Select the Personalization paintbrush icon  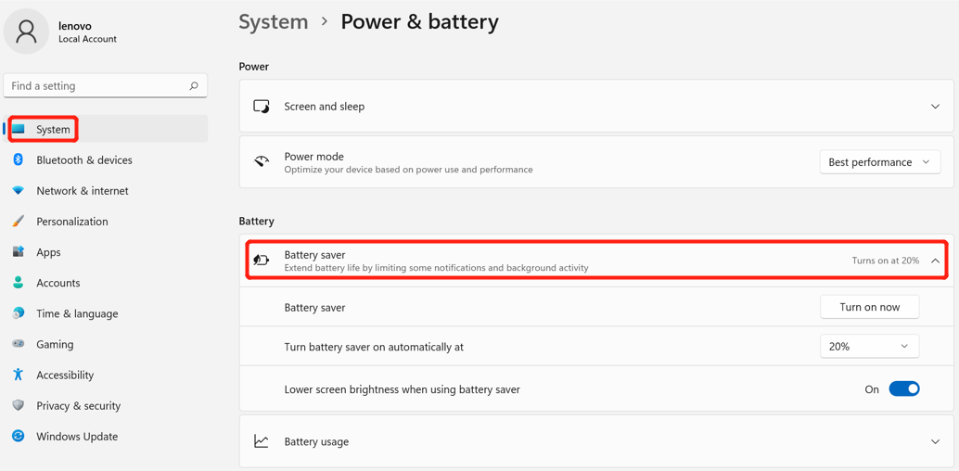click(x=19, y=222)
